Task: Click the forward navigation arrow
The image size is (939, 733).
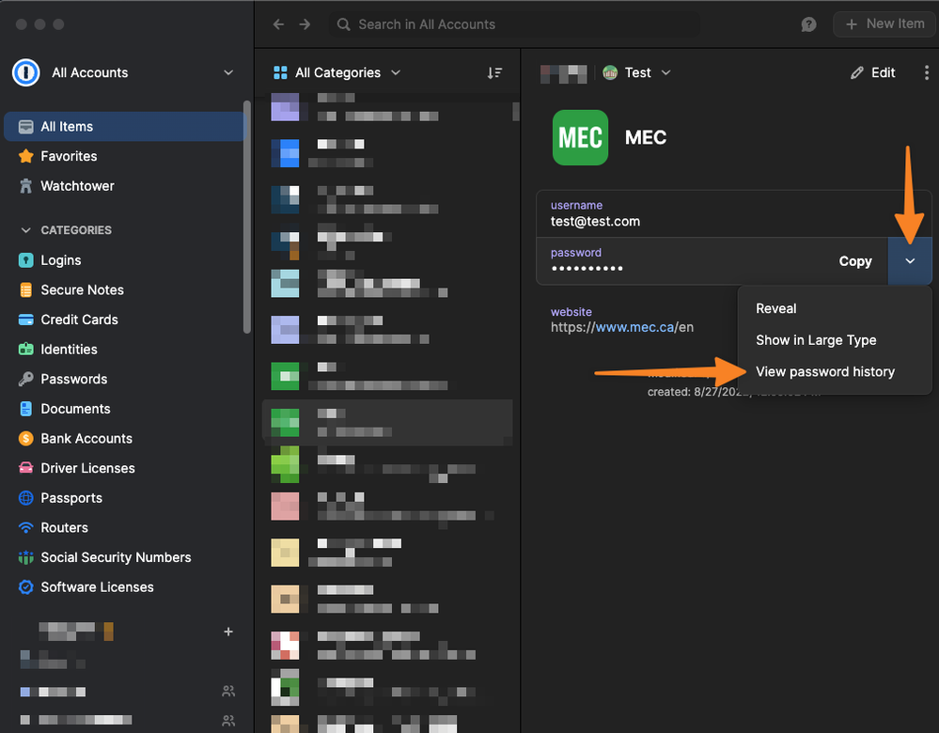Action: pyautogui.click(x=305, y=24)
